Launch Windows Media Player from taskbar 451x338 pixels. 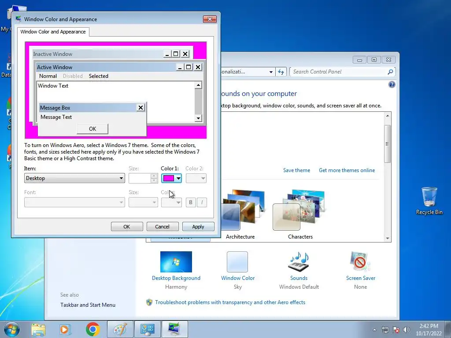point(65,329)
